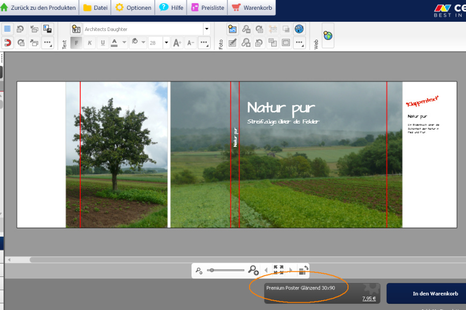Click the decrease font size icon
Viewport: 466px width, 310px height.
pos(191,43)
